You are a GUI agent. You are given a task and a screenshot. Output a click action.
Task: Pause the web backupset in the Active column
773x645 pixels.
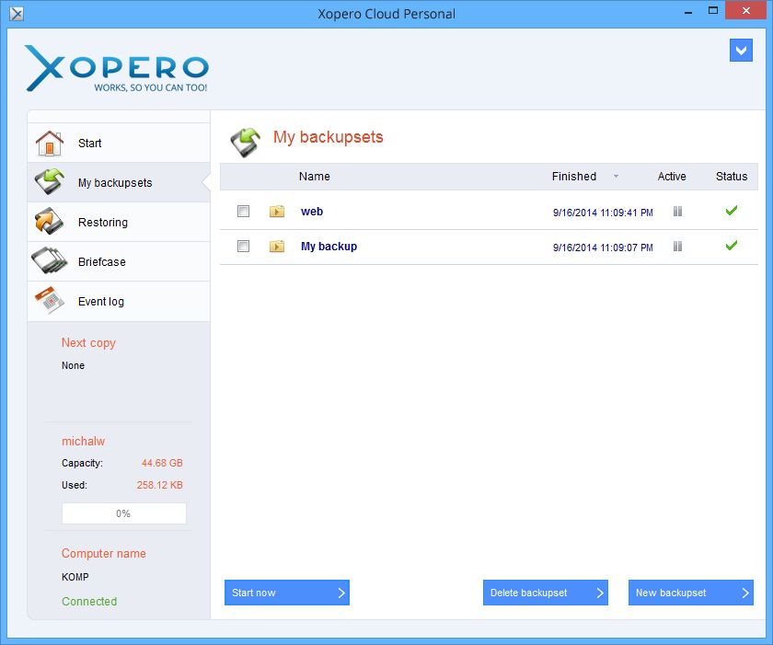[677, 211]
